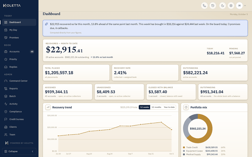The width and height of the screenshot is (252, 157).
Task: Open the Unassigned $8,409.53 card
Action: tap(119, 92)
